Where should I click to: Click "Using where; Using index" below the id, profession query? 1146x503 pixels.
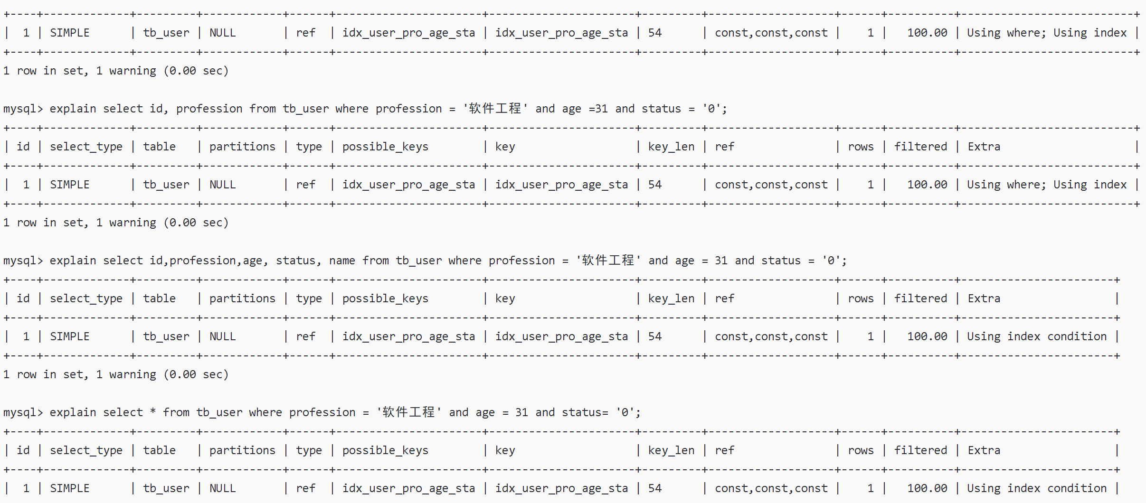(x=1047, y=185)
